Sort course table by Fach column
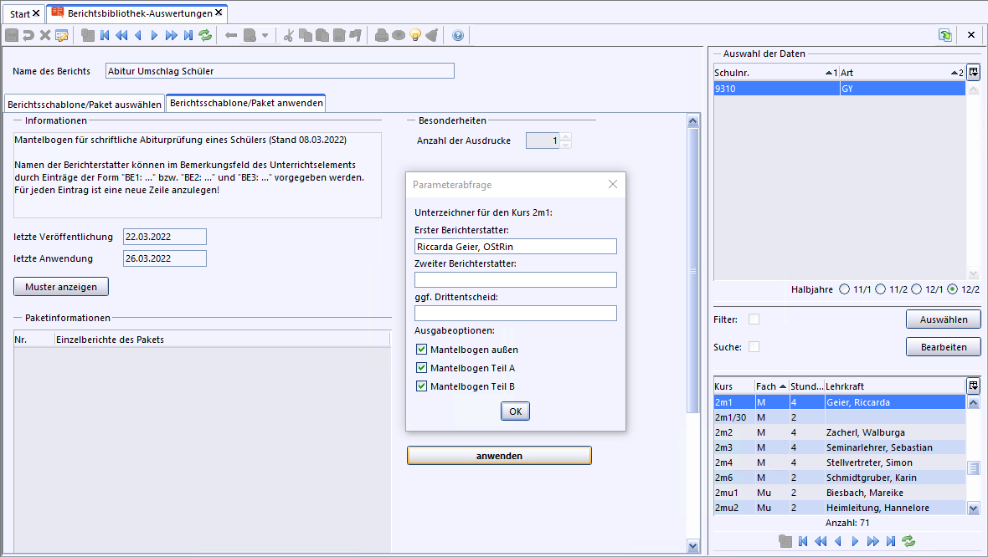Screen dimensions: 988x557 (x=771, y=386)
